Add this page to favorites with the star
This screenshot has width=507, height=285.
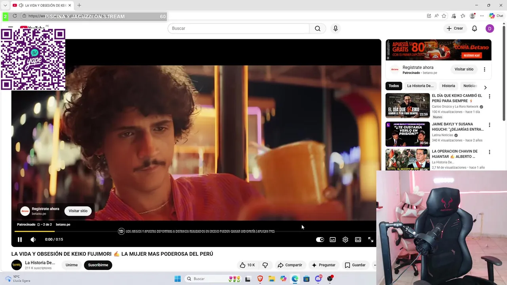(444, 16)
